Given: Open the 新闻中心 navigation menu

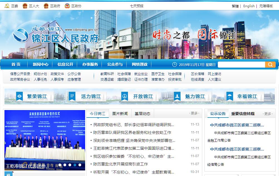Looking at the screenshot, I should point(41,64).
